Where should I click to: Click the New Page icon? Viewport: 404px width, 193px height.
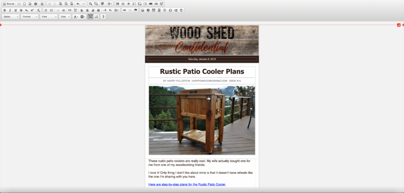click(x=24, y=4)
